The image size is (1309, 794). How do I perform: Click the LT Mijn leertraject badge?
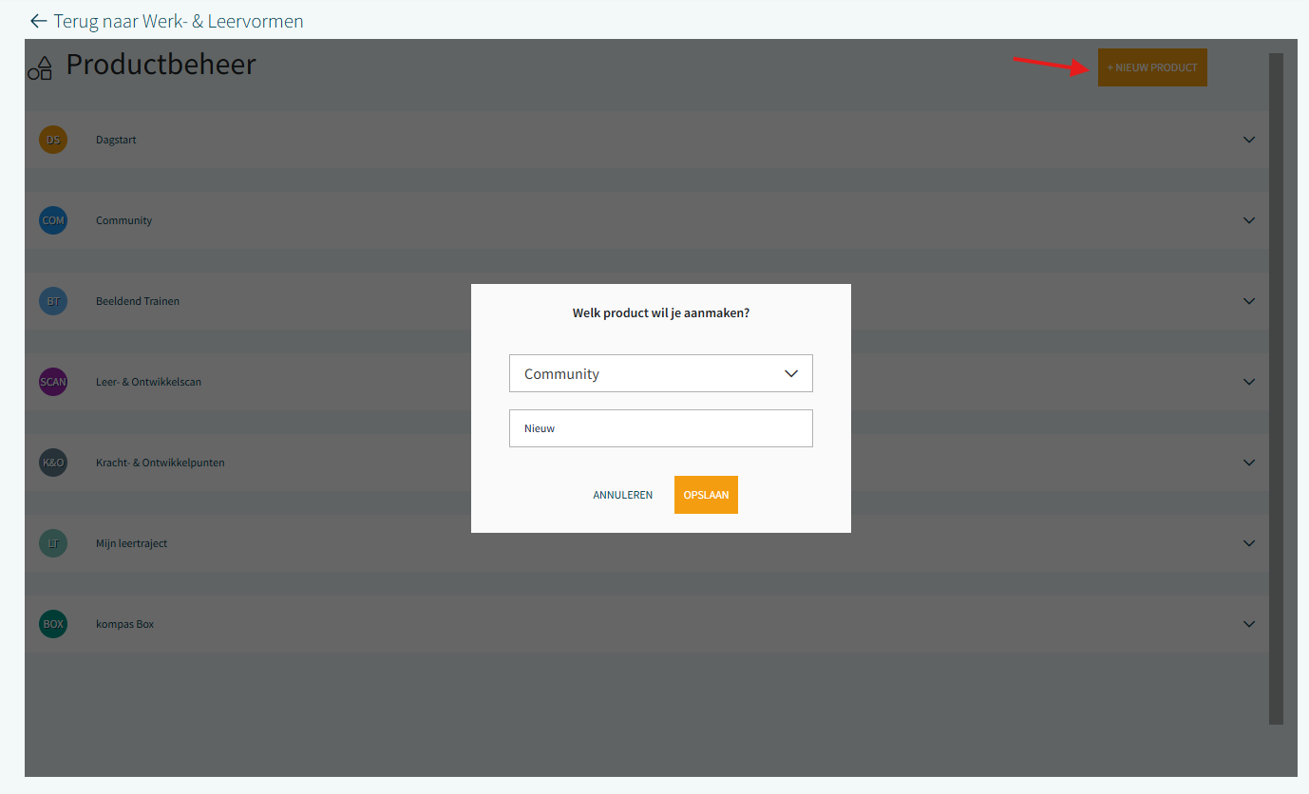tap(53, 543)
